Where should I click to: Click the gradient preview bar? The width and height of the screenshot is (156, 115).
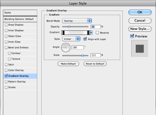point(76,33)
